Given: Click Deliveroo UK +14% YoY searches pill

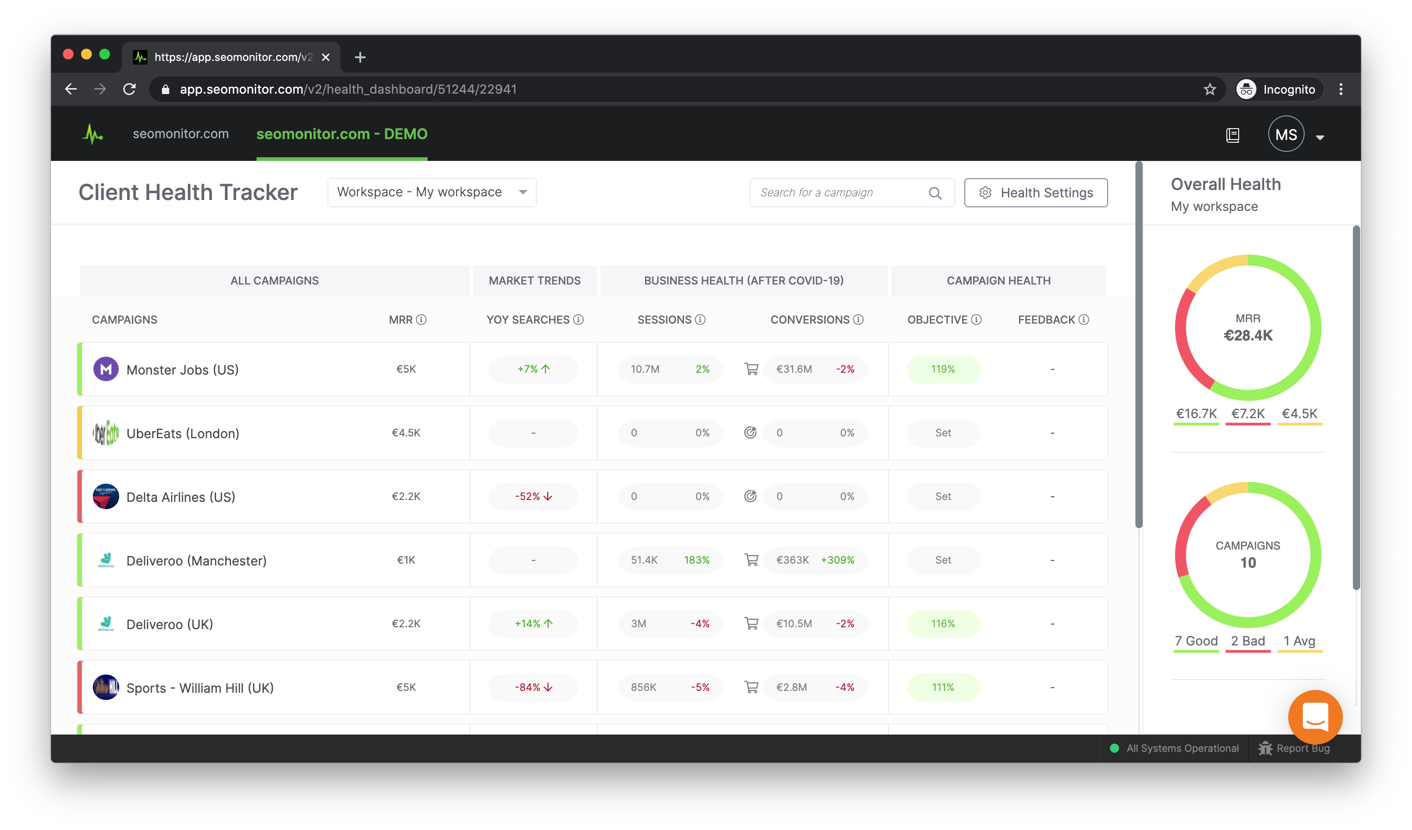Looking at the screenshot, I should coord(534,623).
